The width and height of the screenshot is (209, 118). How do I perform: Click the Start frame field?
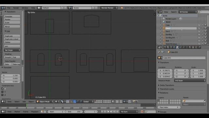56,111
